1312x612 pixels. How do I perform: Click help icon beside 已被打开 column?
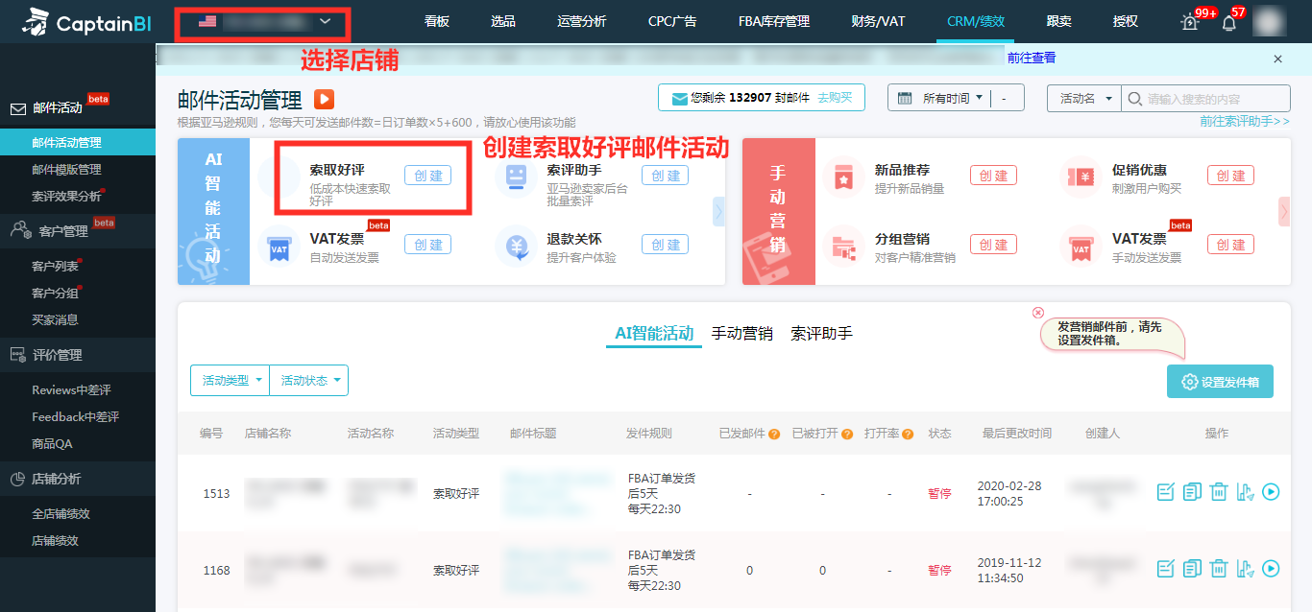click(847, 435)
